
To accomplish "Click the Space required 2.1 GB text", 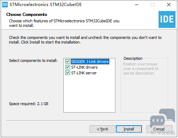I will (29, 104).
